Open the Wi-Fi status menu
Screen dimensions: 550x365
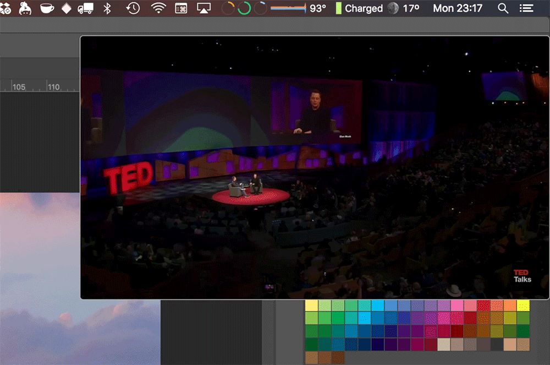(158, 8)
